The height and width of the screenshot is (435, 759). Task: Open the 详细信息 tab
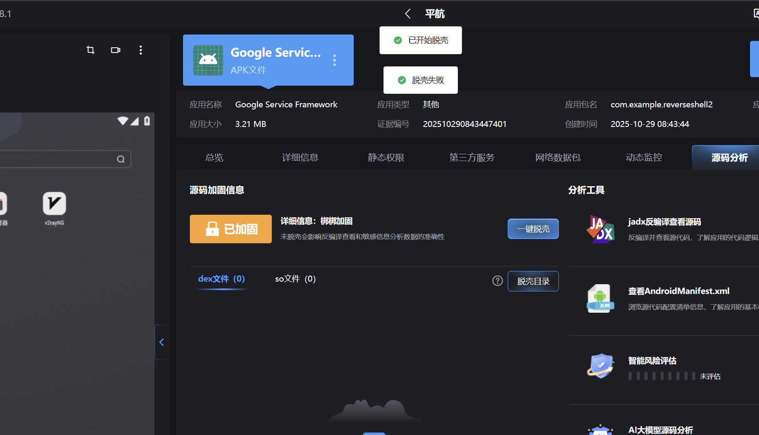300,158
